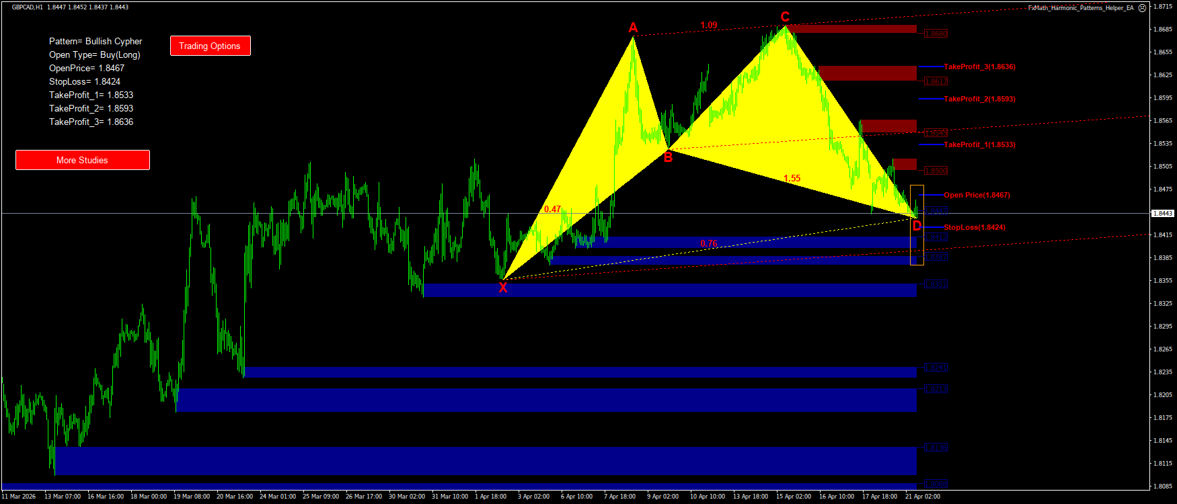Click the StopLoss(1.8424) level label
Screen dimensions: 1177x504
pyautogui.click(x=975, y=227)
